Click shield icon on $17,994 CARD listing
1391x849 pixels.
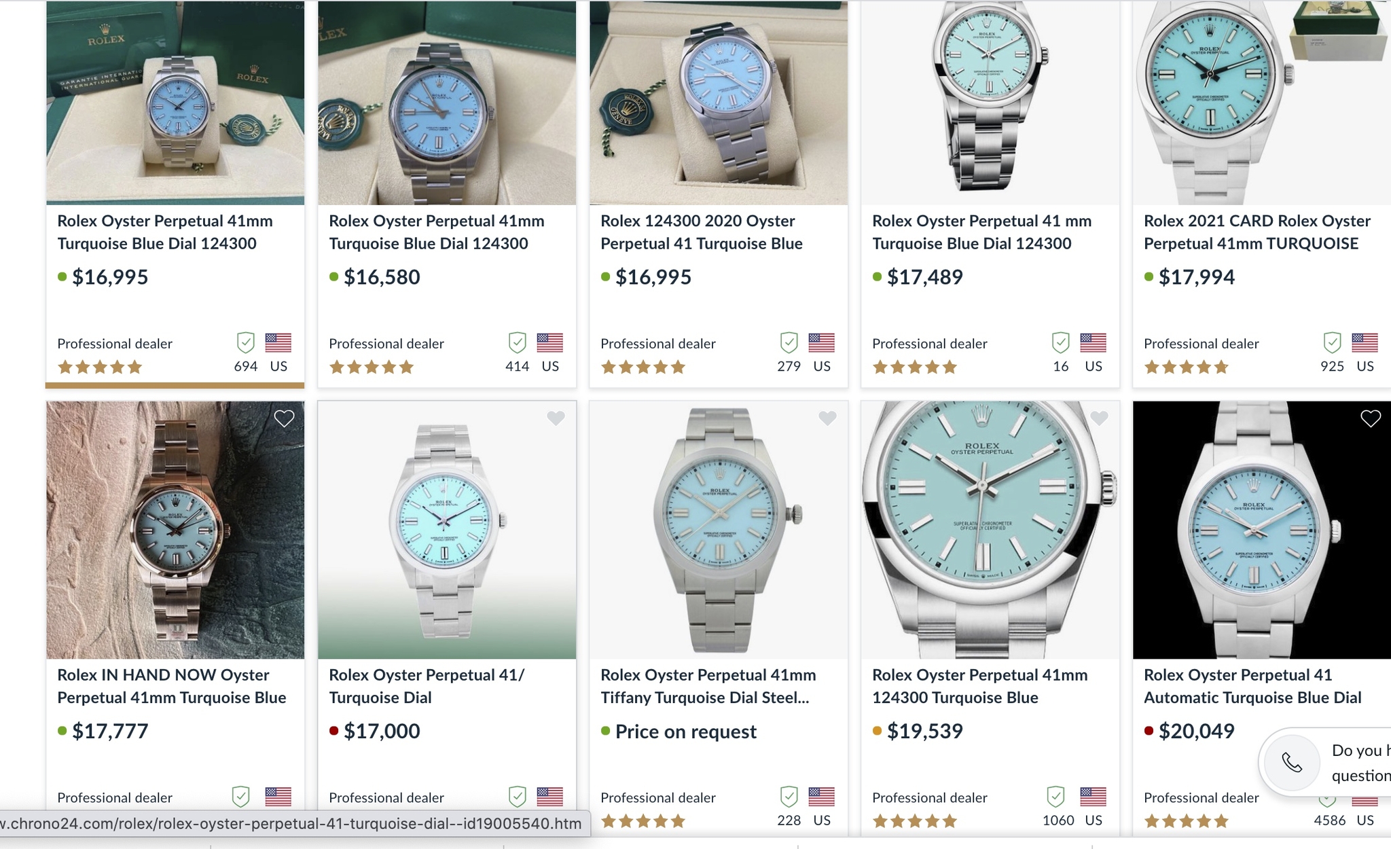(1333, 343)
